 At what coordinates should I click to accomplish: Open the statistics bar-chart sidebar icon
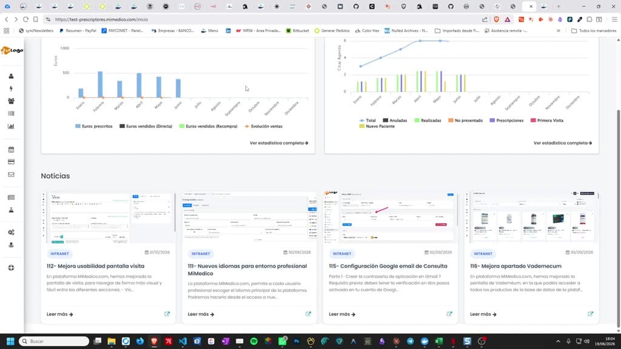click(11, 126)
